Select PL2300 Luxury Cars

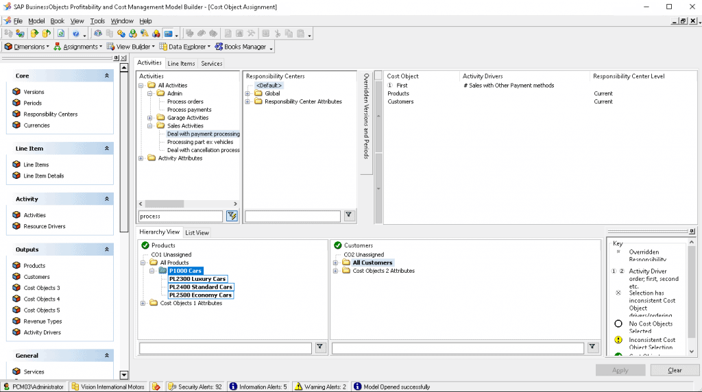coord(197,279)
